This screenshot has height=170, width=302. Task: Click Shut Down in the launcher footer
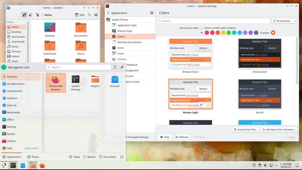point(107,157)
